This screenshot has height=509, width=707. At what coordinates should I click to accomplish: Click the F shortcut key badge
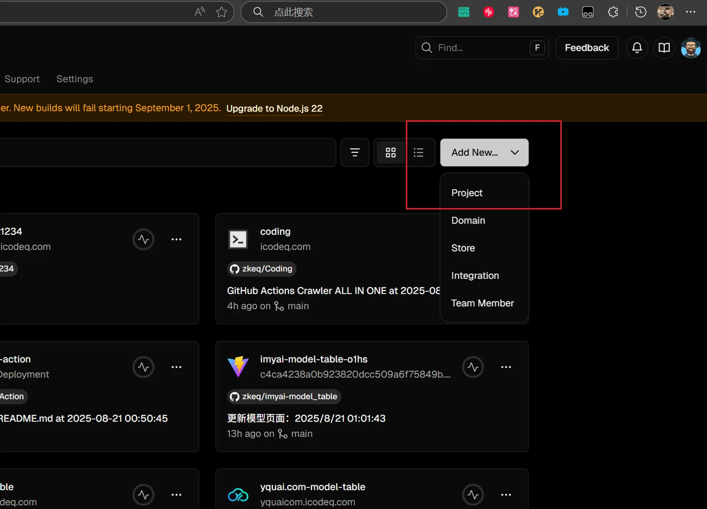(x=537, y=48)
